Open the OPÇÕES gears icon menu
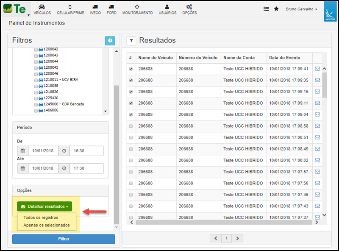The width and height of the screenshot is (339, 251). [189, 9]
